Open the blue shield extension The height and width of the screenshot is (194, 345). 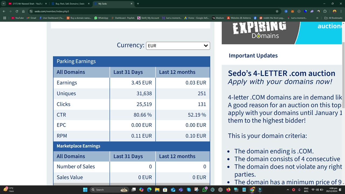point(305,11)
